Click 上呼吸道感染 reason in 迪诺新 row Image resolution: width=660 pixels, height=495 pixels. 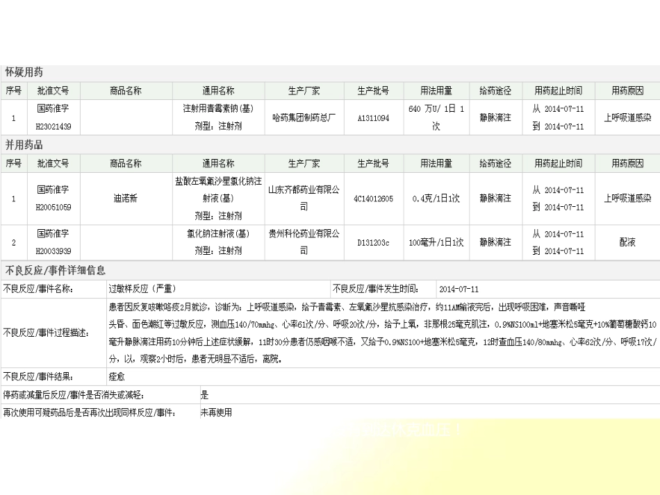pyautogui.click(x=627, y=199)
